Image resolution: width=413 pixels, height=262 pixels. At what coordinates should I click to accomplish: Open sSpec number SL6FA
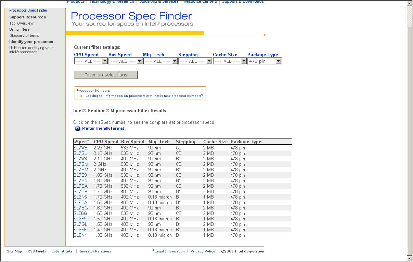point(80,203)
